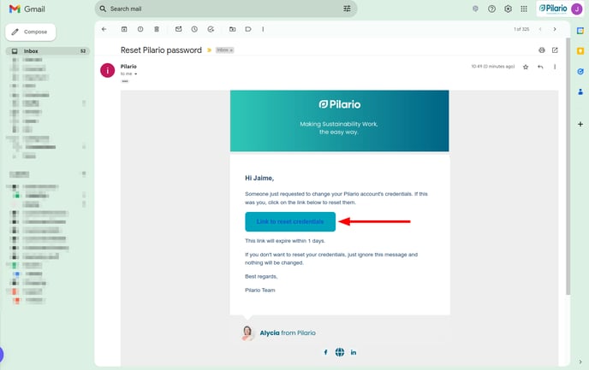Open the Inbox folder
The height and width of the screenshot is (370, 589).
[47, 51]
